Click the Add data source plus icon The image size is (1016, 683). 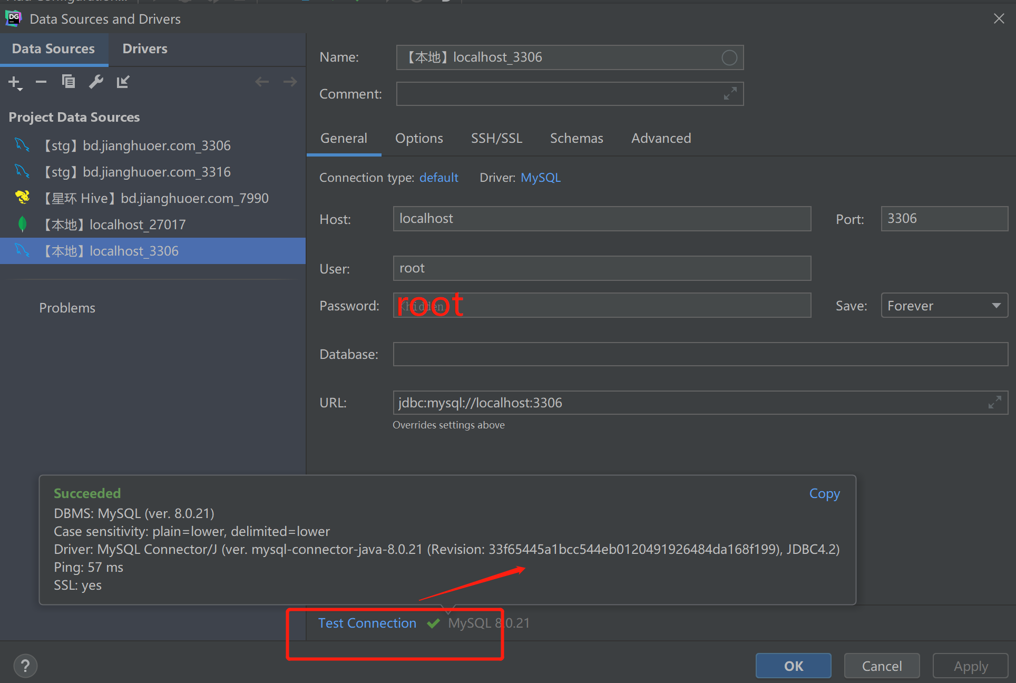tap(14, 82)
